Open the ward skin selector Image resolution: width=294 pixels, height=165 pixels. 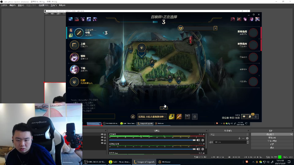click(x=187, y=117)
